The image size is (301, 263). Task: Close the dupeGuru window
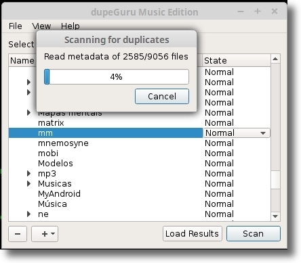tap(275, 11)
